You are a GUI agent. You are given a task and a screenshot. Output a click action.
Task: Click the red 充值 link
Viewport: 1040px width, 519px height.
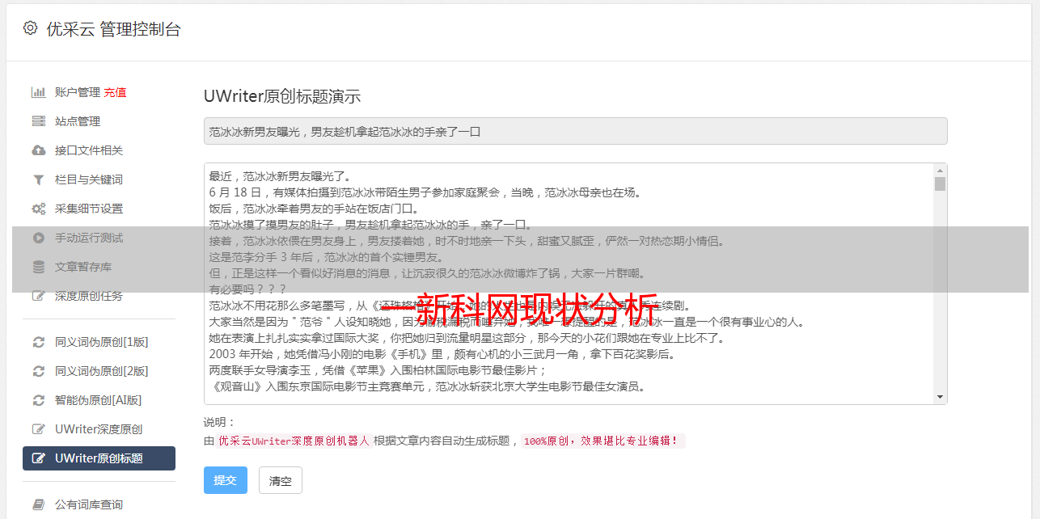click(x=115, y=92)
